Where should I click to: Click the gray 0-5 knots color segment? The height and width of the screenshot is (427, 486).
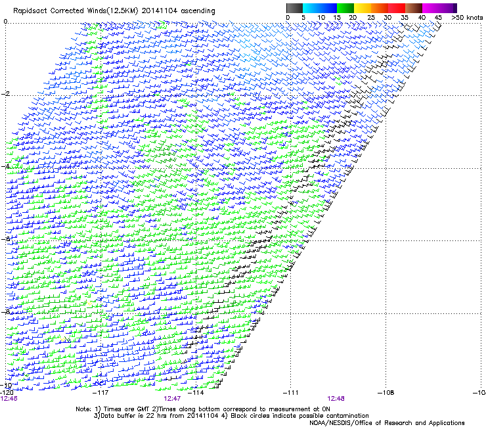pos(294,8)
